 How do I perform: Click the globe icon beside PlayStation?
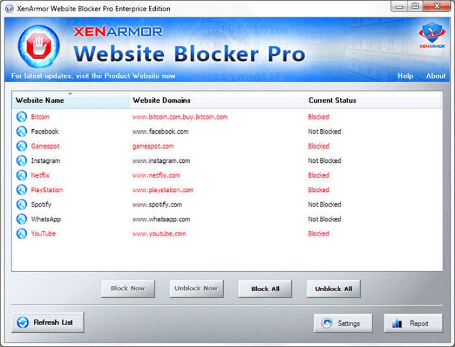click(21, 190)
